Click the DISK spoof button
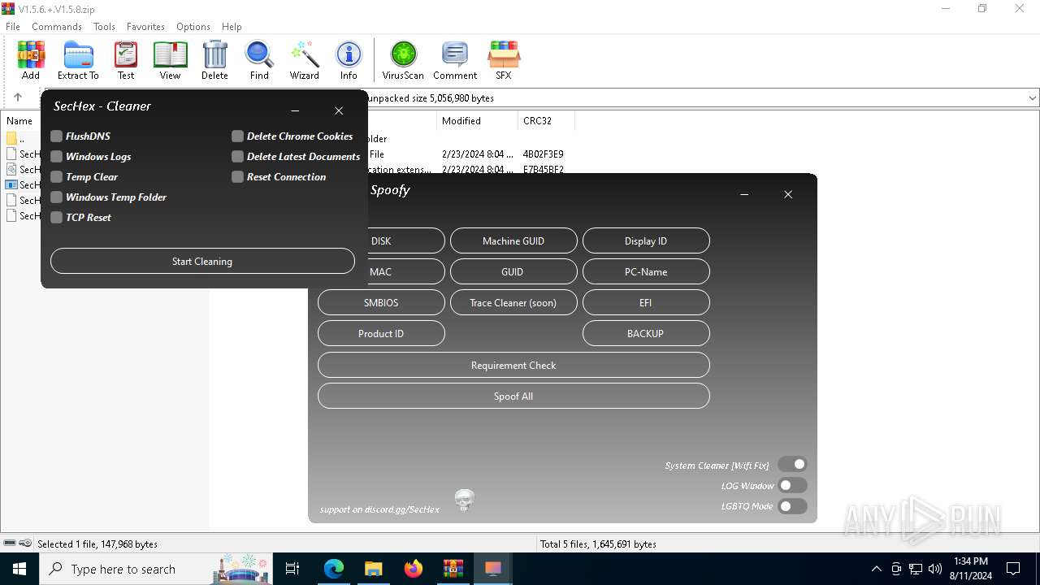 (406, 240)
